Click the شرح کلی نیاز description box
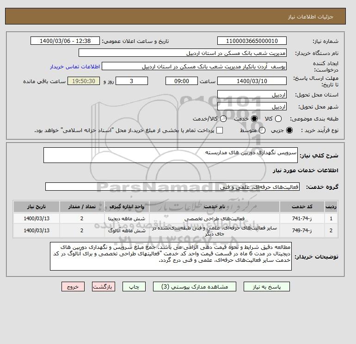Image resolution: width=356 pixels, height=344 pixels. [x=171, y=155]
